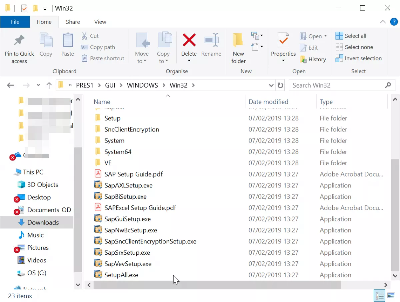Open the recent locations dropdown arrow
This screenshot has height=302, width=400.
(x=38, y=85)
